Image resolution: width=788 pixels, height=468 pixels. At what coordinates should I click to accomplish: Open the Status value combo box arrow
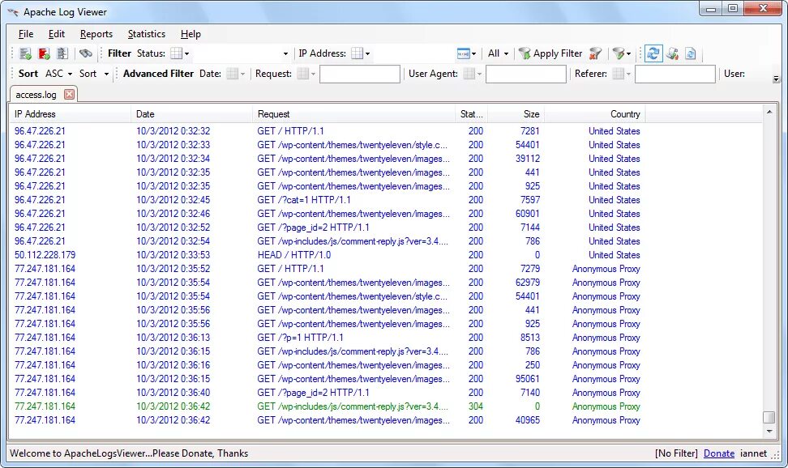(285, 53)
